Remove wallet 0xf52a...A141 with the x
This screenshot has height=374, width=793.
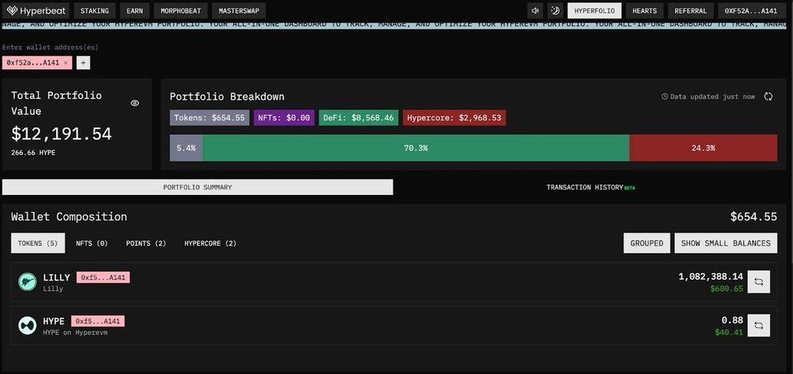pyautogui.click(x=66, y=63)
